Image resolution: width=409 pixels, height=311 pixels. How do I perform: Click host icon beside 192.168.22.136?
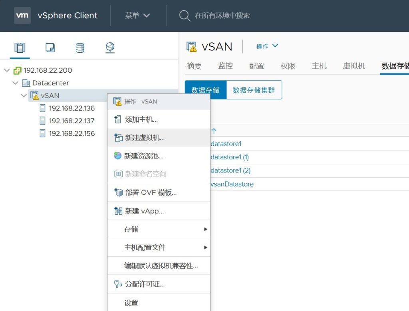point(42,108)
